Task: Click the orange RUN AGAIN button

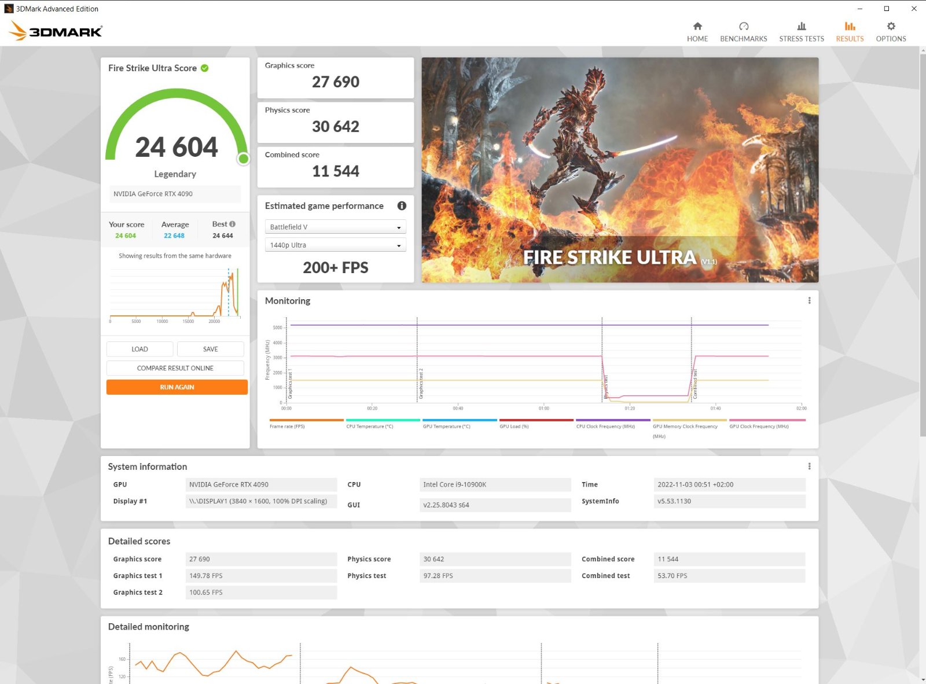Action: [177, 387]
